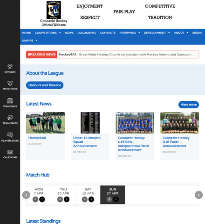Image resolution: width=205 pixels, height=224 pixels.
Task: Click the Hockey4All group photo thumbnail
Action: tap(45, 123)
